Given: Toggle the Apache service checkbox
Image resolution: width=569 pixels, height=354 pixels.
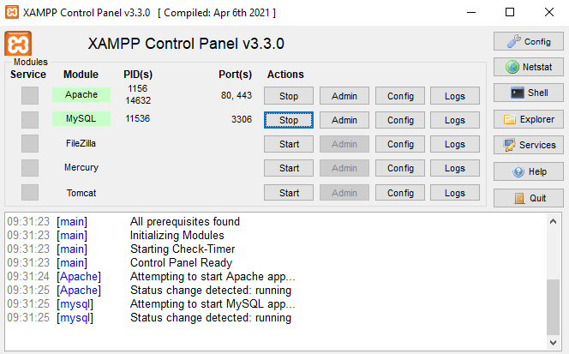Looking at the screenshot, I should pyautogui.click(x=30, y=95).
